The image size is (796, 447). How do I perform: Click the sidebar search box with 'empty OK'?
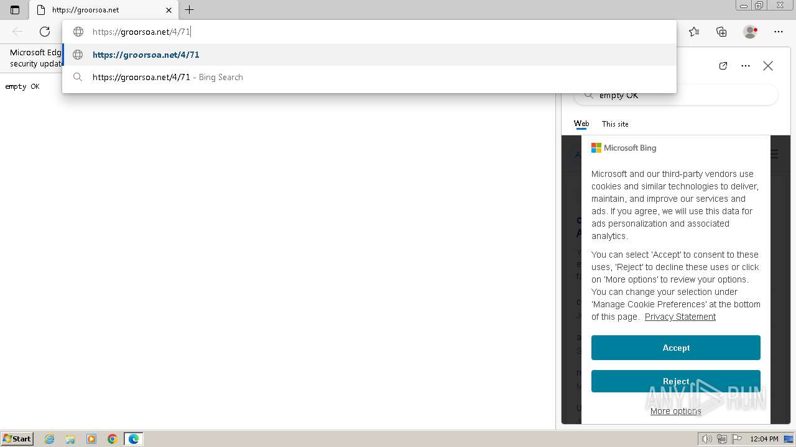(x=675, y=96)
